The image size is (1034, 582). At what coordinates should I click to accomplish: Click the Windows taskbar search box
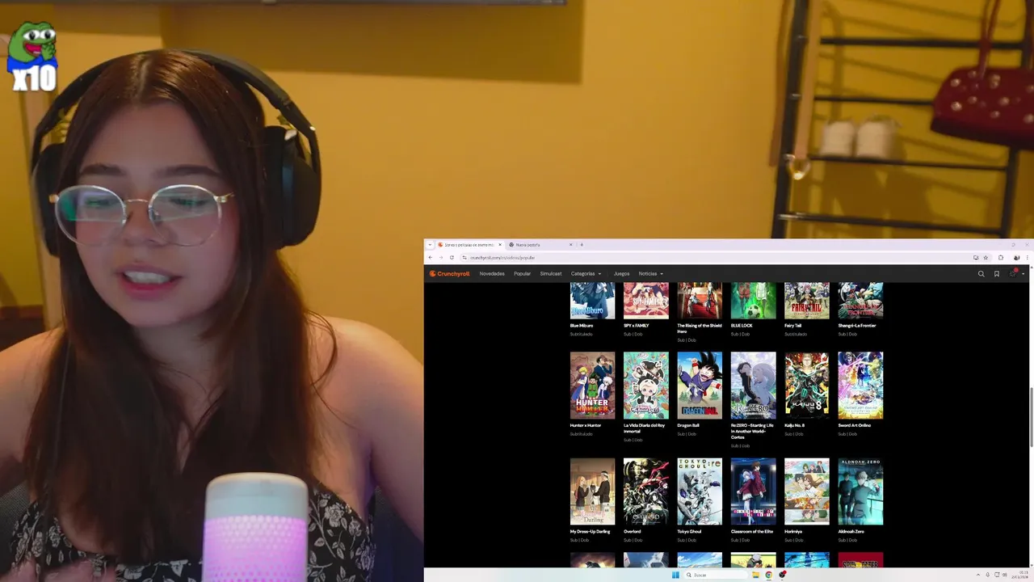(716, 575)
